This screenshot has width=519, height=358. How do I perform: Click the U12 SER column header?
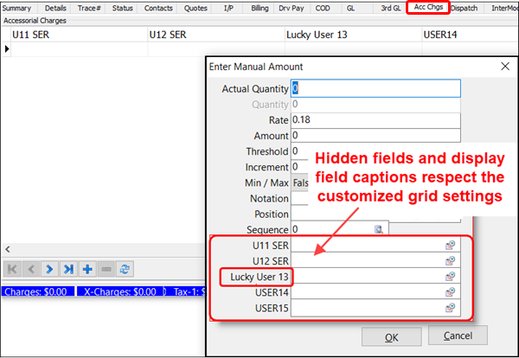point(216,35)
